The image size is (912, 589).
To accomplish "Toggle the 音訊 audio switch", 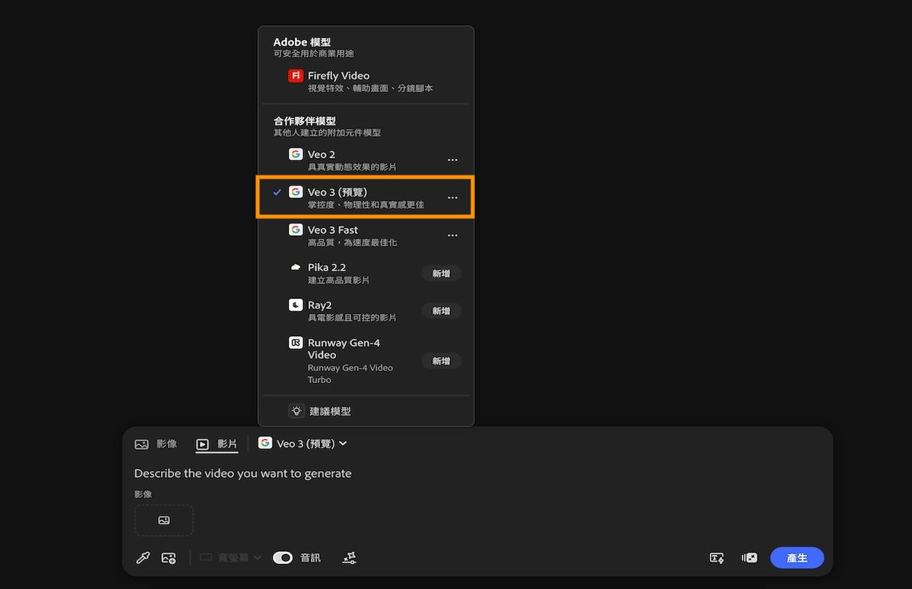I will click(283, 558).
